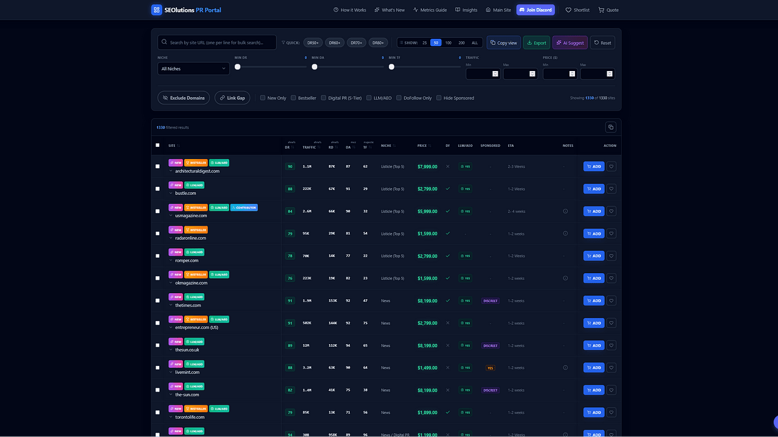Go to What's New
The image size is (778, 437).
(x=390, y=10)
